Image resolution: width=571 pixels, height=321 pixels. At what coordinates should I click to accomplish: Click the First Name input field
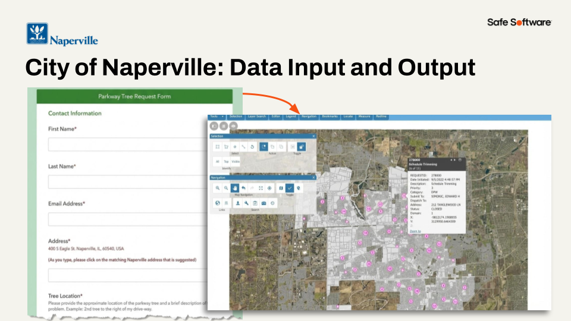tap(128, 144)
